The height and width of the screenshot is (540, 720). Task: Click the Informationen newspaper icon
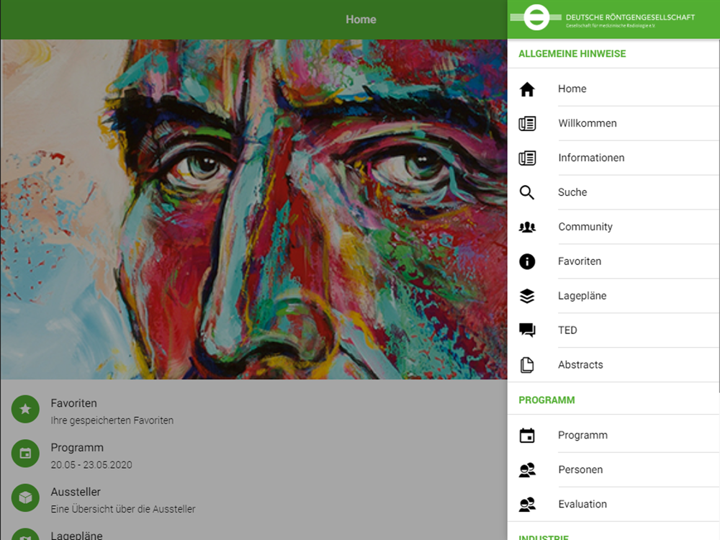(527, 158)
